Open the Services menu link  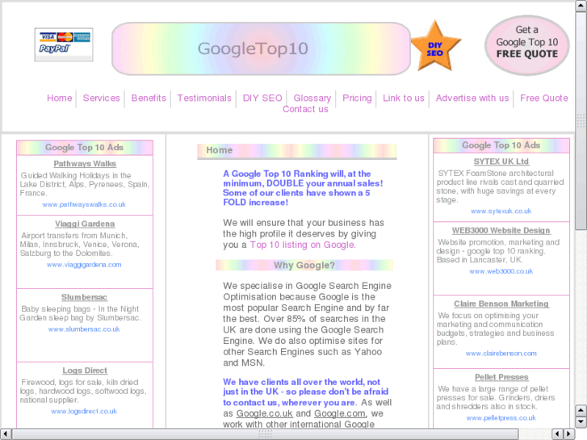(101, 98)
